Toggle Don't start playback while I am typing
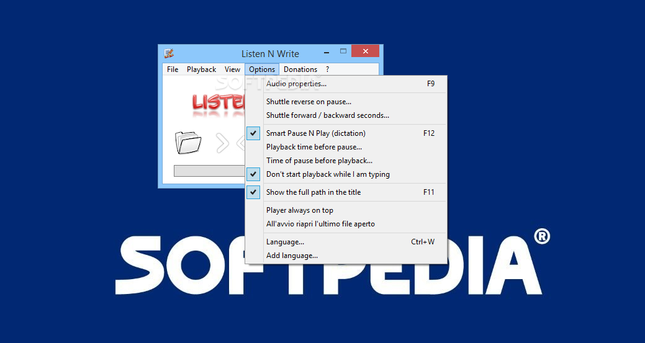This screenshot has height=343, width=645. [x=346, y=174]
